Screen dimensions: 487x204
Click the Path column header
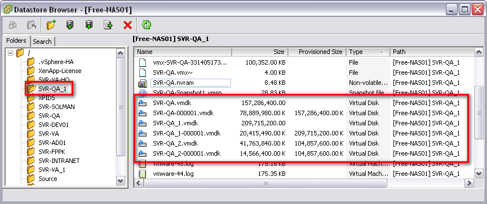(x=432, y=52)
